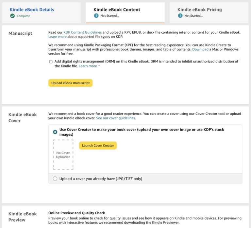Click DRM Learn more link
The width and height of the screenshot is (251, 228).
pyautogui.click(x=88, y=66)
